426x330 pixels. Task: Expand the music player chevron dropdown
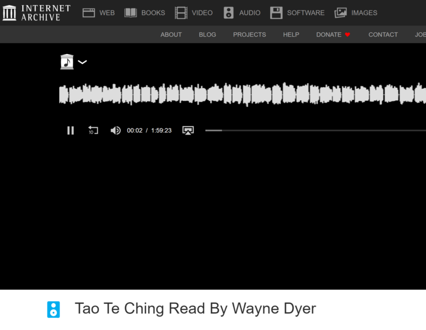pyautogui.click(x=83, y=62)
